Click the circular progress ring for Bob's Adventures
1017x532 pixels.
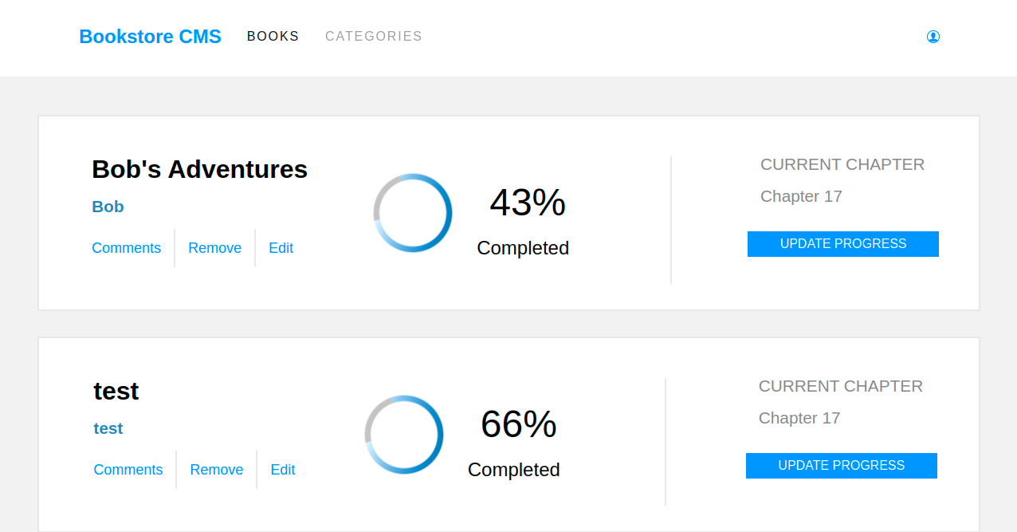(x=412, y=213)
